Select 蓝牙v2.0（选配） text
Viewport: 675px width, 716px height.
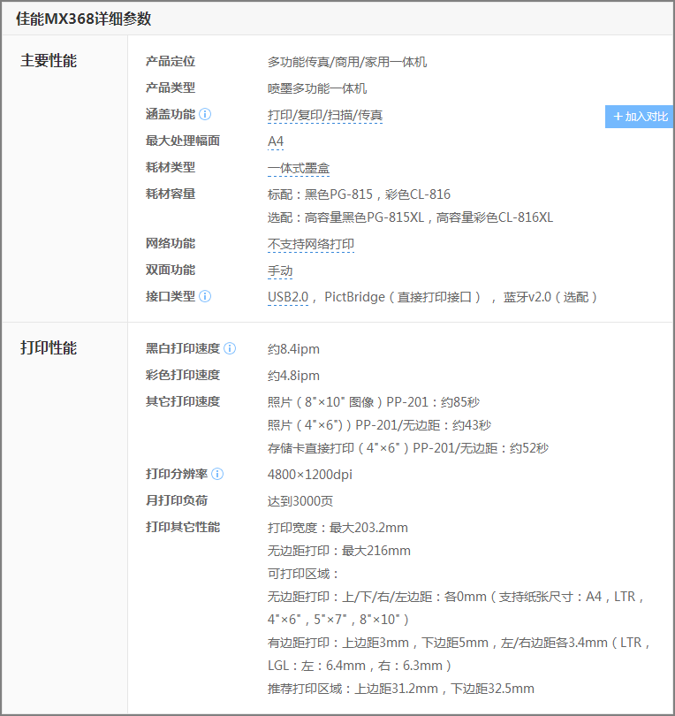coord(550,297)
